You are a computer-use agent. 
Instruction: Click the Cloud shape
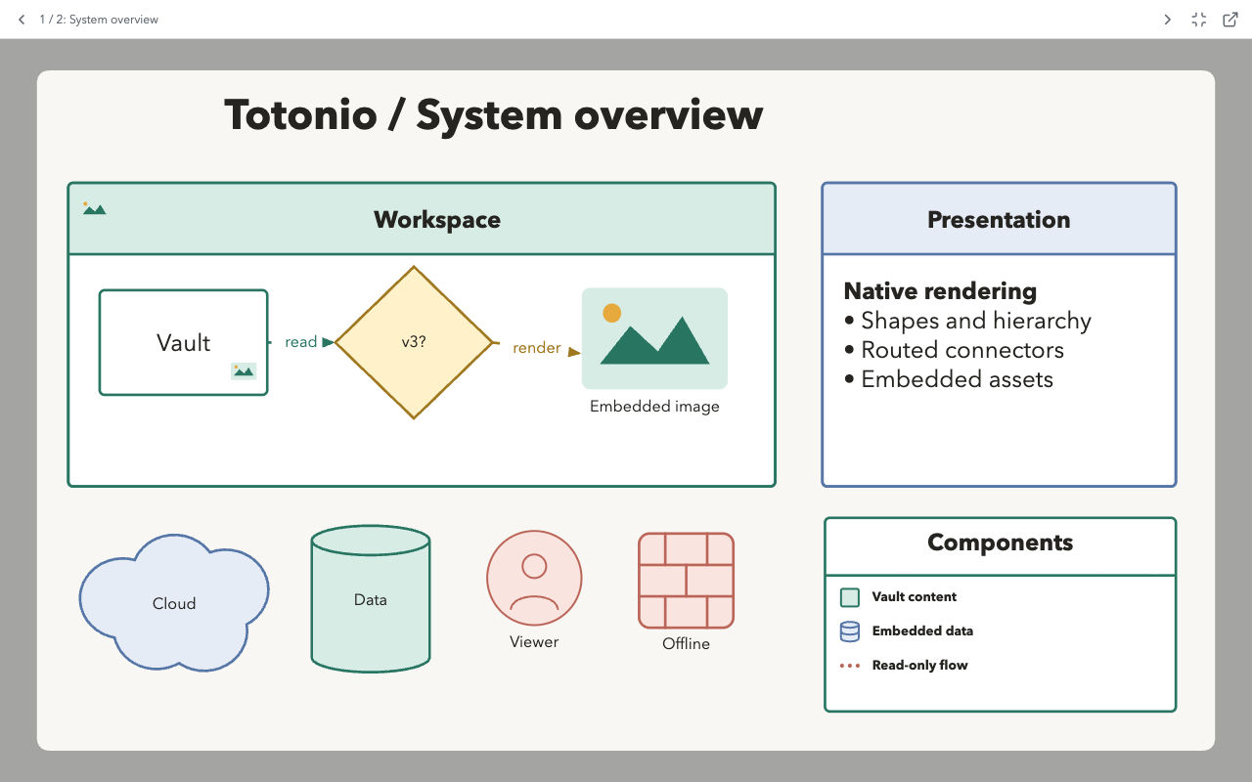click(174, 603)
